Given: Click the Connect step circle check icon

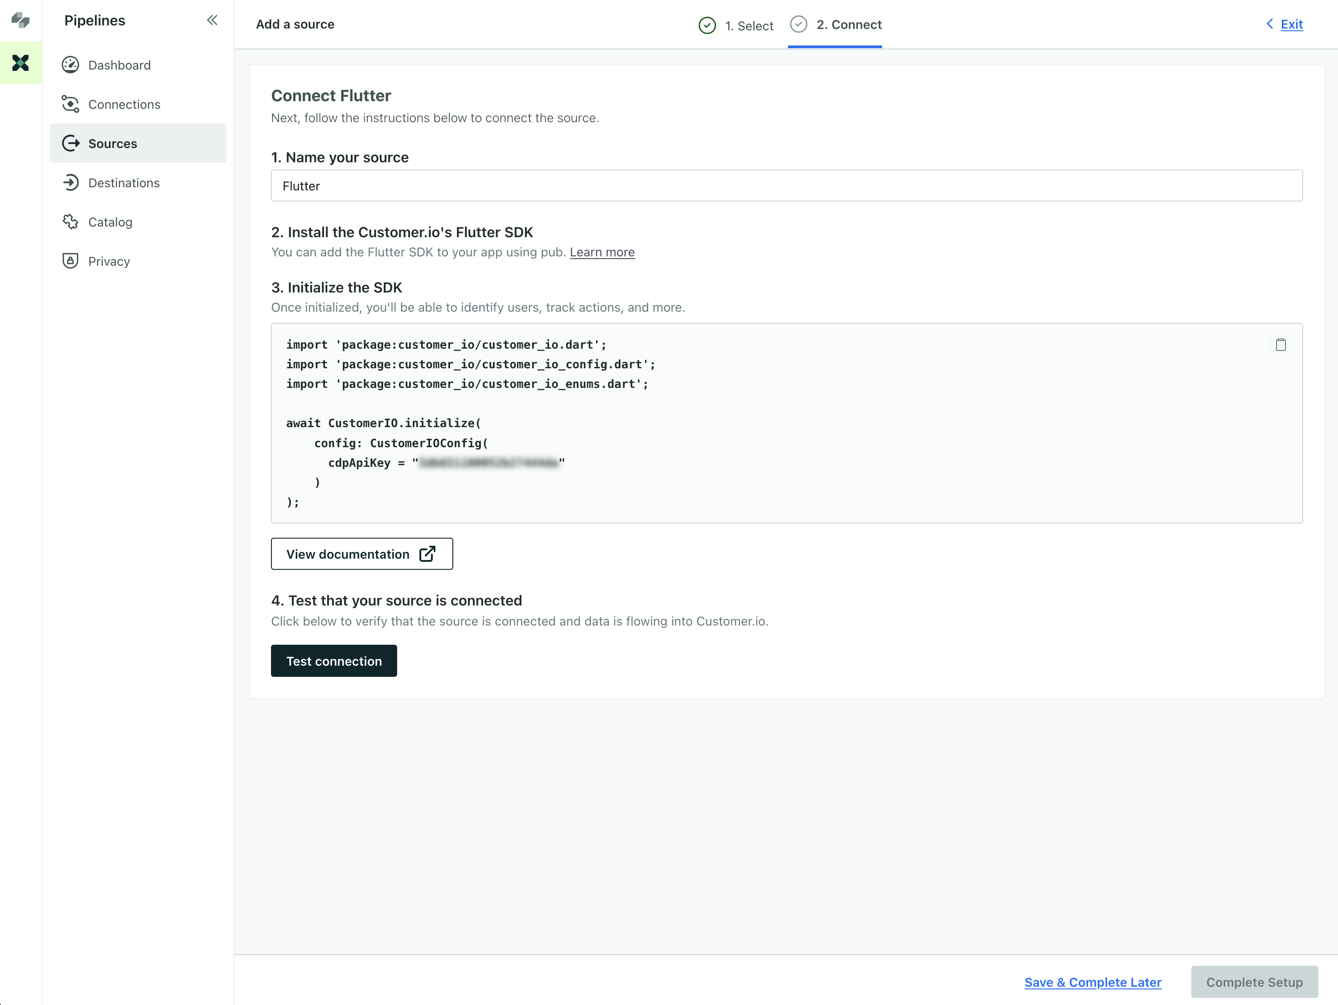Looking at the screenshot, I should pyautogui.click(x=798, y=24).
